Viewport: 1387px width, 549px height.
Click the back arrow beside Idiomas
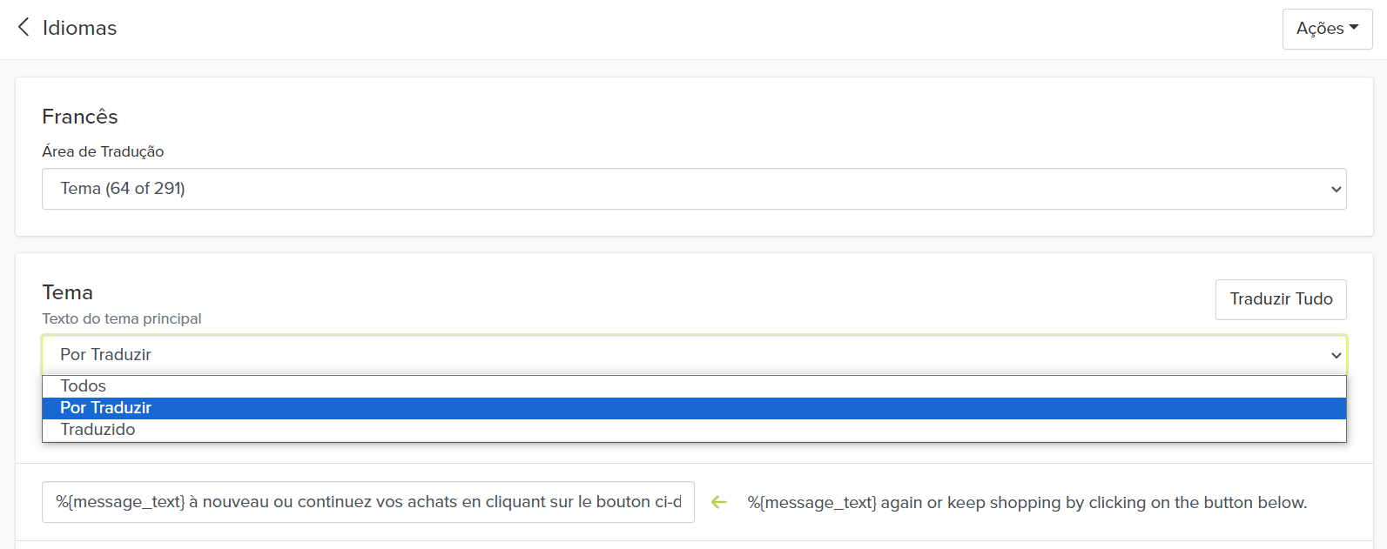24,28
